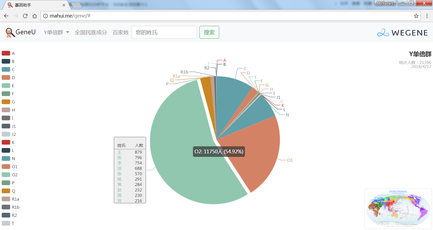Open the Chrome three-dot menu
This screenshot has width=433, height=230.
click(x=427, y=16)
